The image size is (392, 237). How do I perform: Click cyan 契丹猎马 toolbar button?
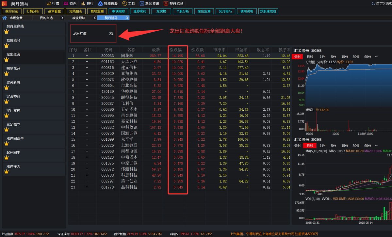[225, 11]
